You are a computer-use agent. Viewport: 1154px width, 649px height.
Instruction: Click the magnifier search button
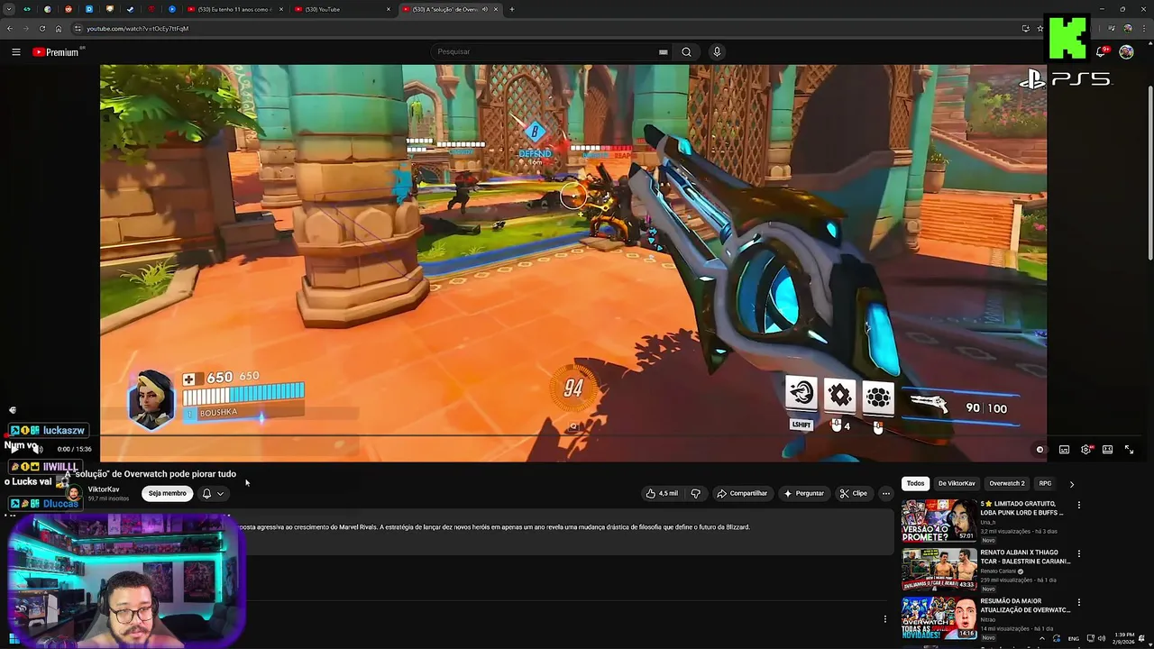point(686,52)
